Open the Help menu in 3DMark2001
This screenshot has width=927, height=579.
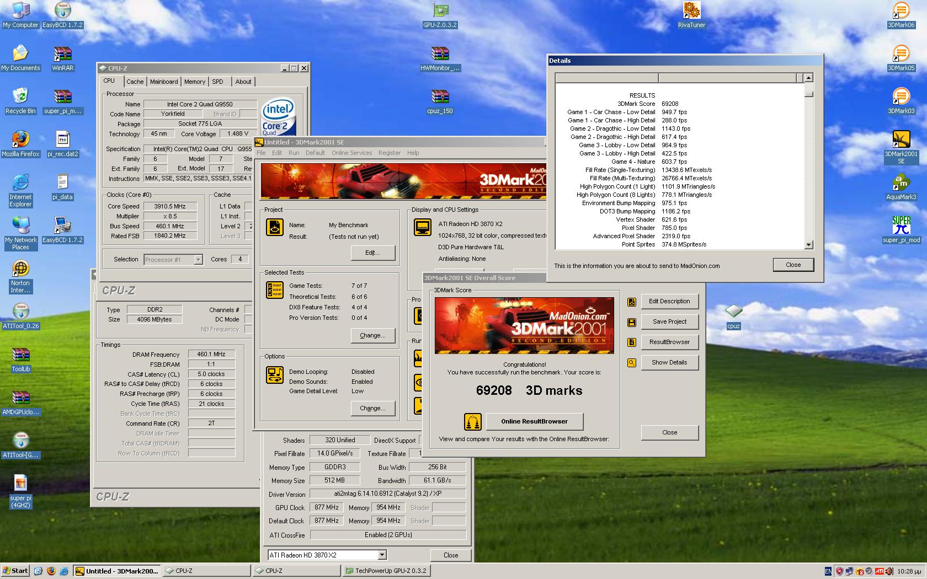point(413,153)
